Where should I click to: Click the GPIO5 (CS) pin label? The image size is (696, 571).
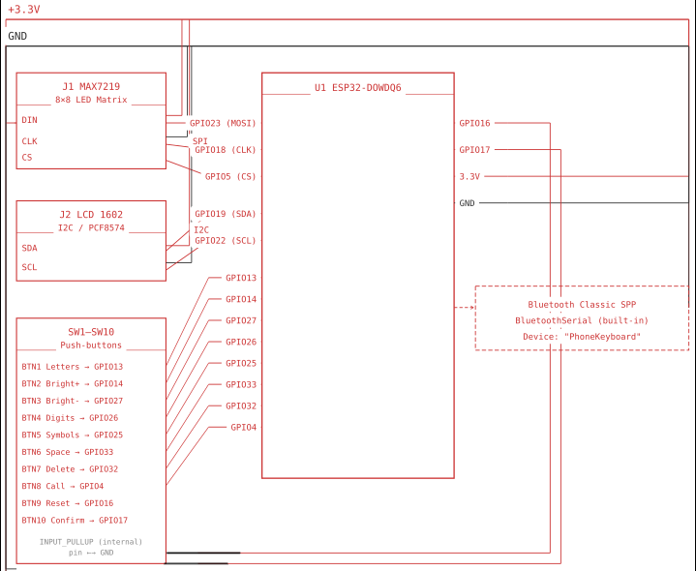230,176
